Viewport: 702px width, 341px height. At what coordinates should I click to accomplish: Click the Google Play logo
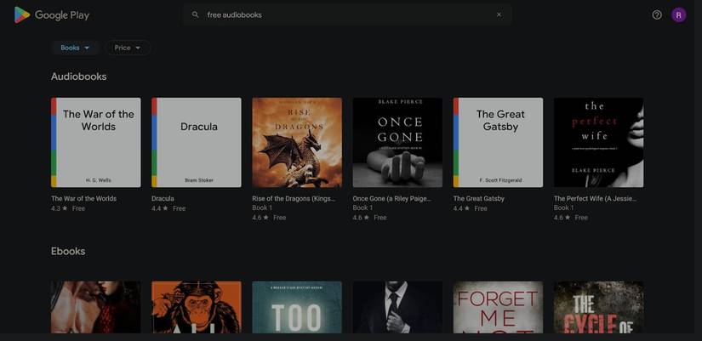click(52, 14)
